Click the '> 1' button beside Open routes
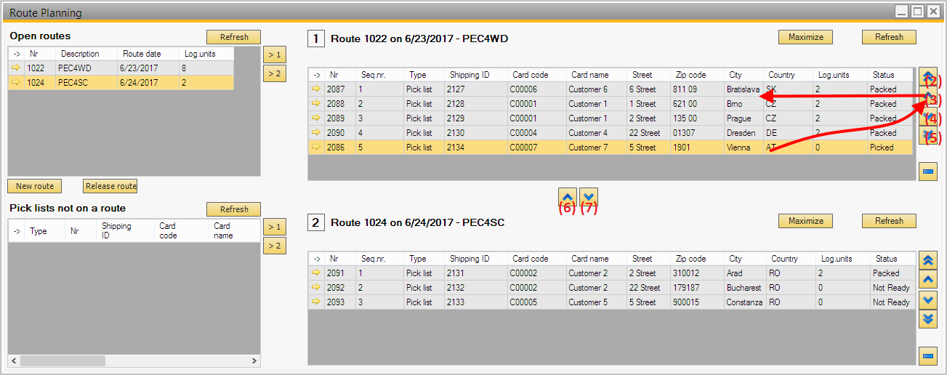947x375 pixels. 274,55
